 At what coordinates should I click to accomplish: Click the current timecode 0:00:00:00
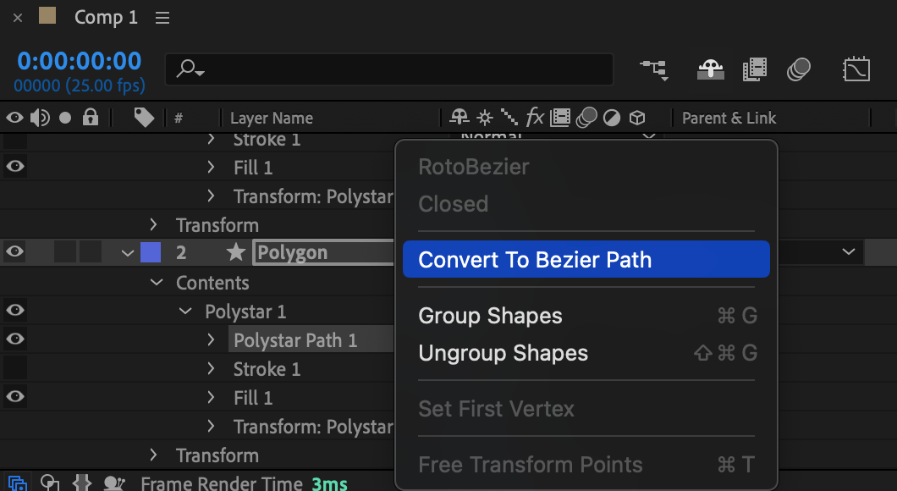point(79,61)
